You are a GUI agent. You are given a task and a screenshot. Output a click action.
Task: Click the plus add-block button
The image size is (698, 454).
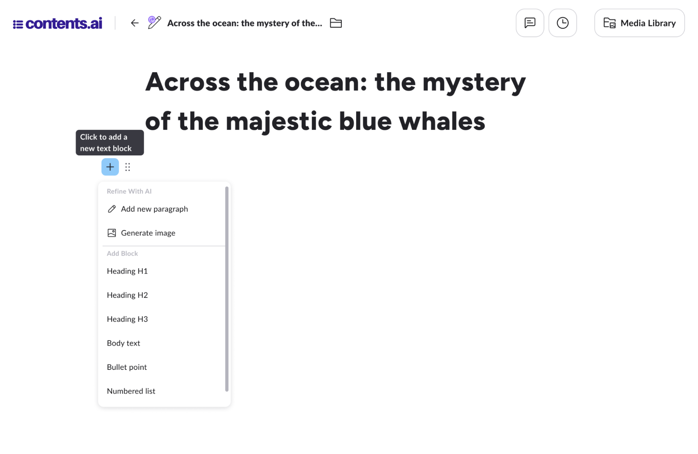pos(110,167)
